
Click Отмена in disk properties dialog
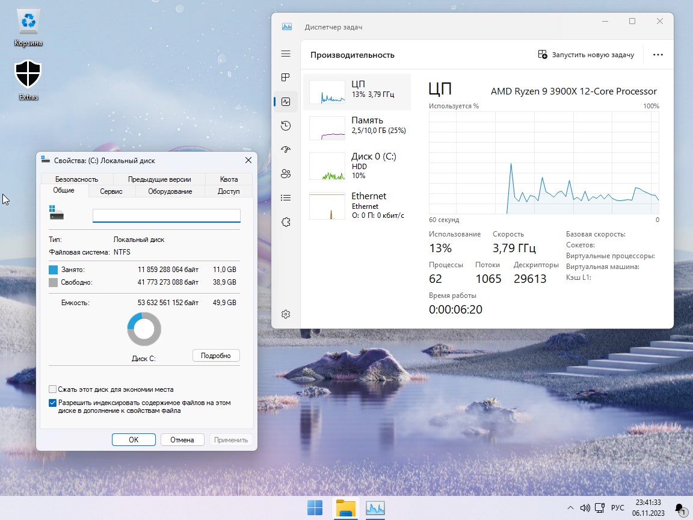pyautogui.click(x=182, y=439)
